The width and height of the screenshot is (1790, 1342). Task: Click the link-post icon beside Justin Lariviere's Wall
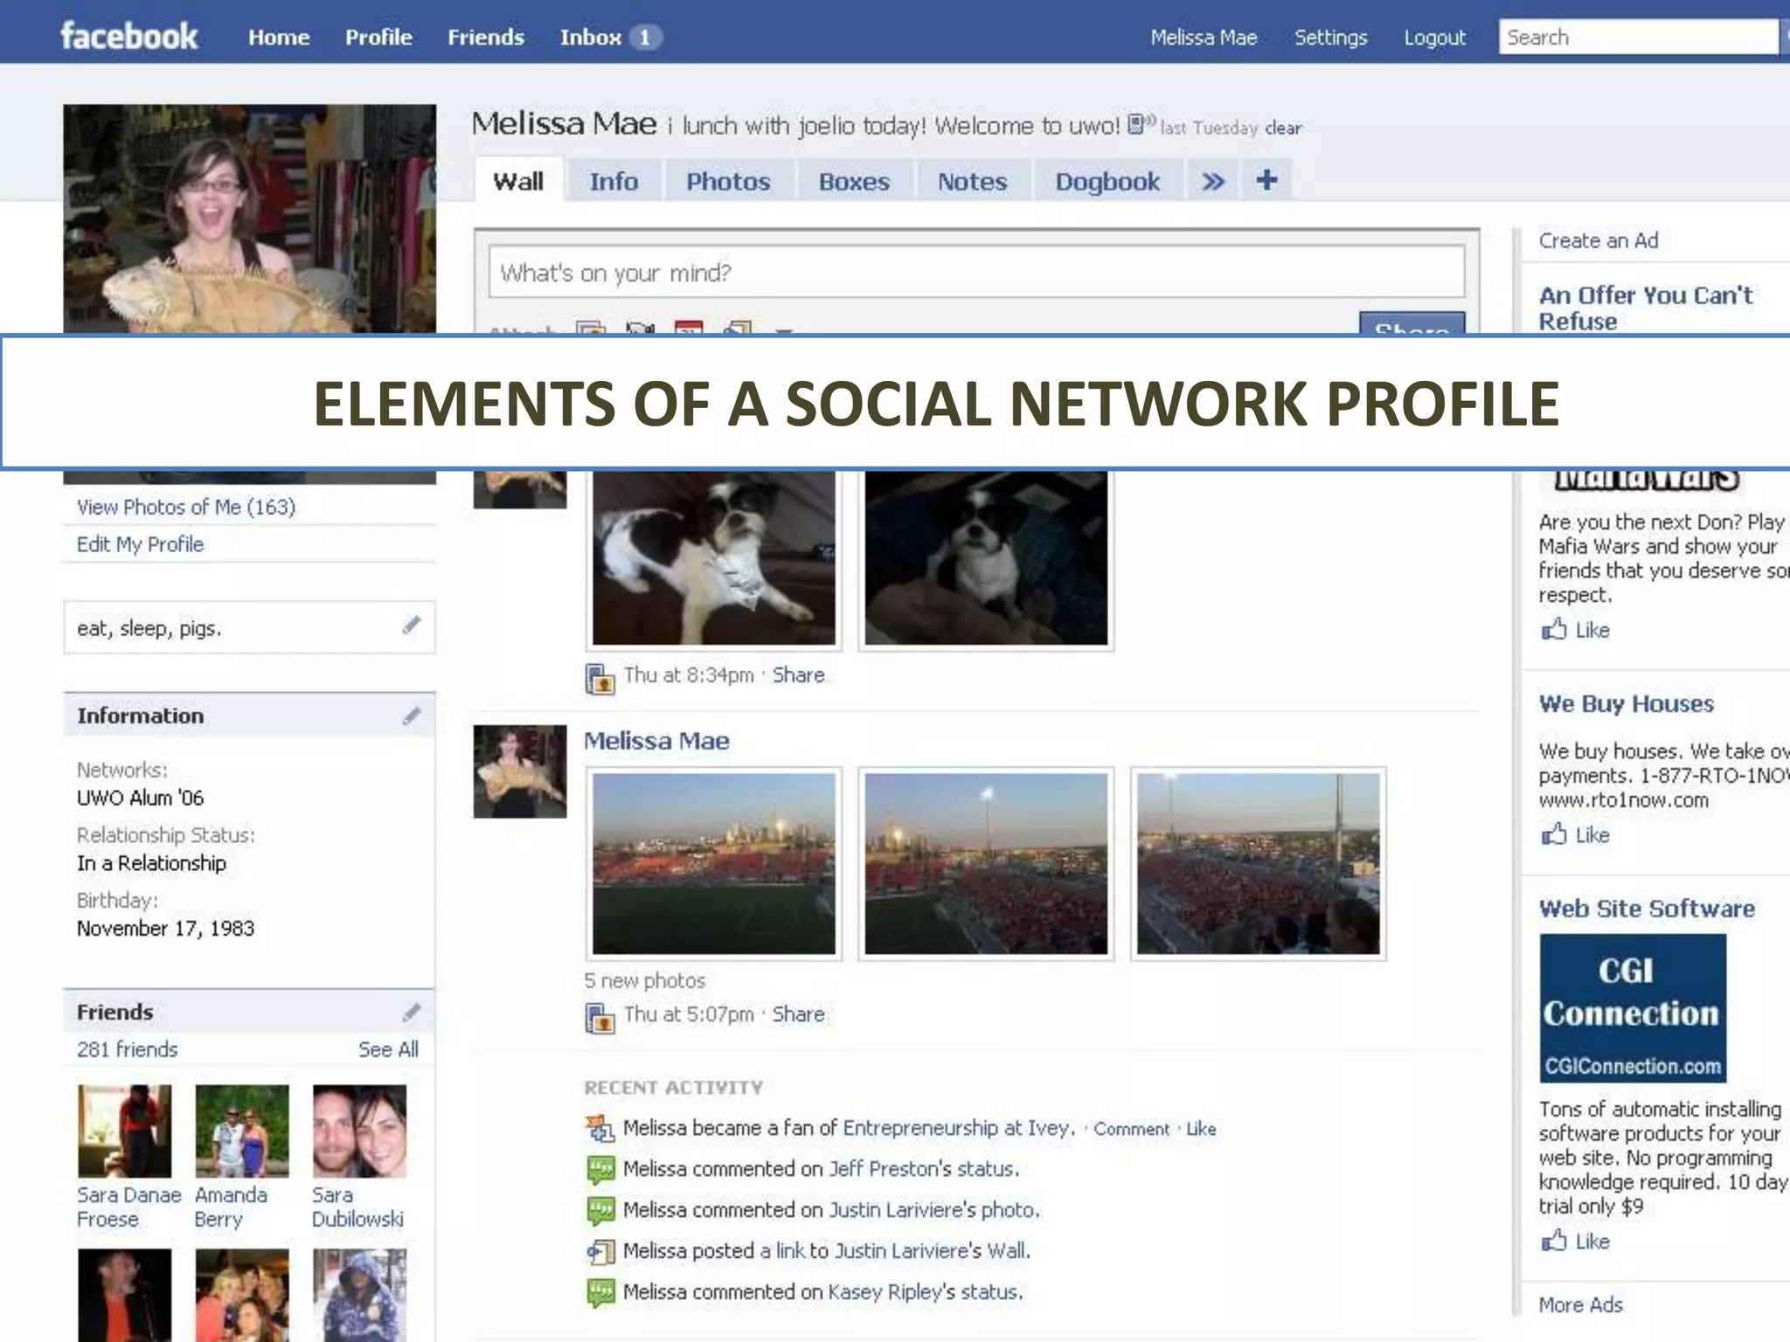click(600, 1251)
